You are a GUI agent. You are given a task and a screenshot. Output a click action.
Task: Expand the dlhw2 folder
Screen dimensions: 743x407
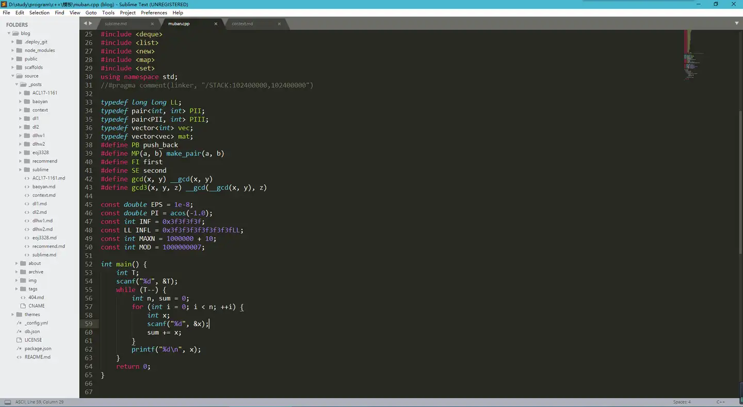point(21,144)
